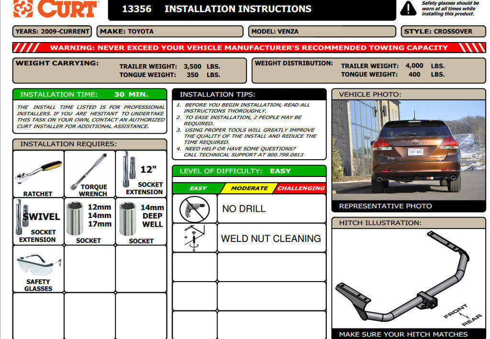
Task: Select the "YEARS: 2009-CURRENT" field
Action: point(52,32)
